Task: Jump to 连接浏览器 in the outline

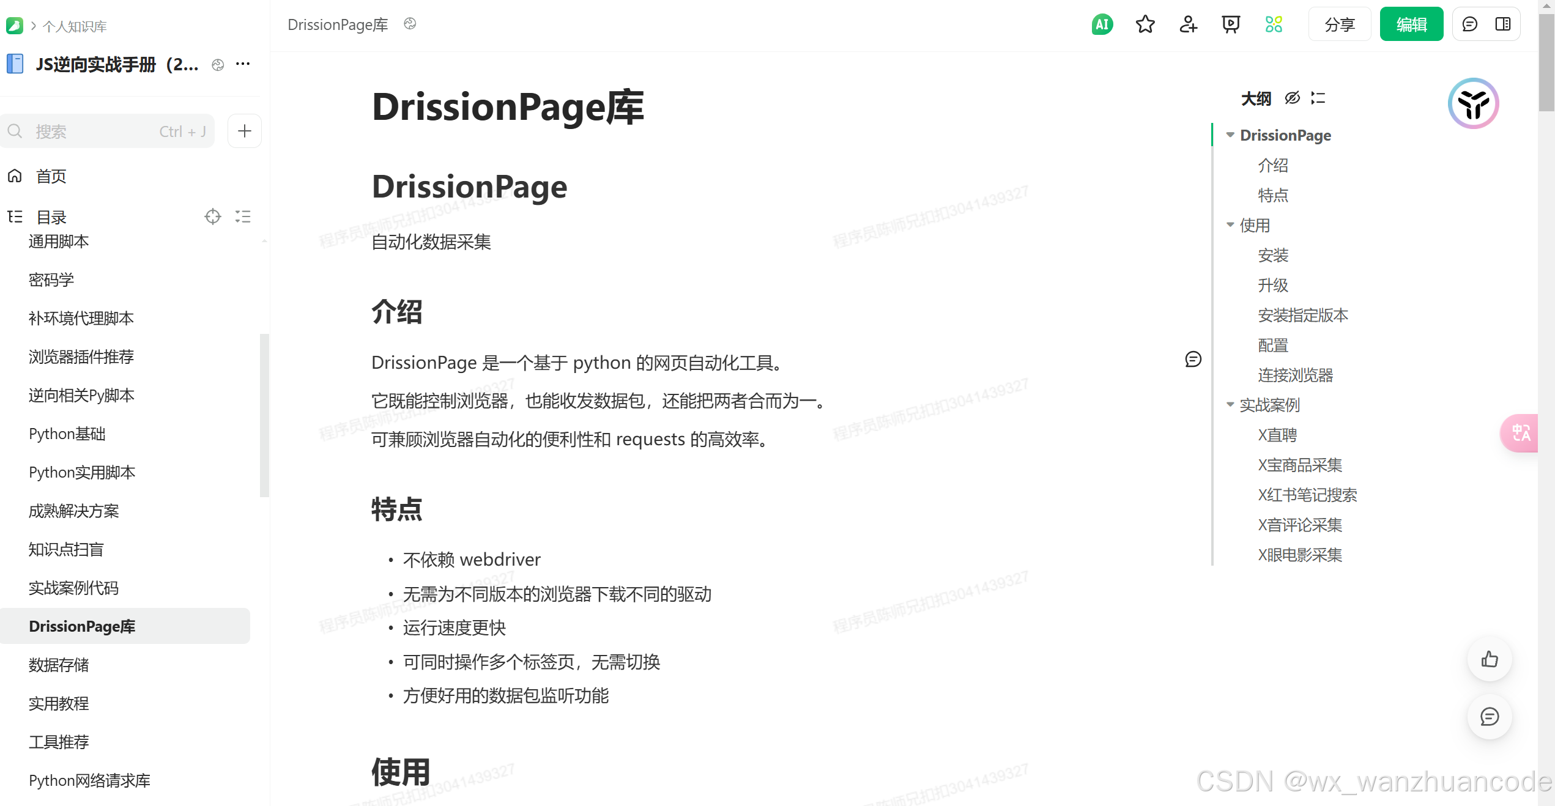Action: [1296, 375]
